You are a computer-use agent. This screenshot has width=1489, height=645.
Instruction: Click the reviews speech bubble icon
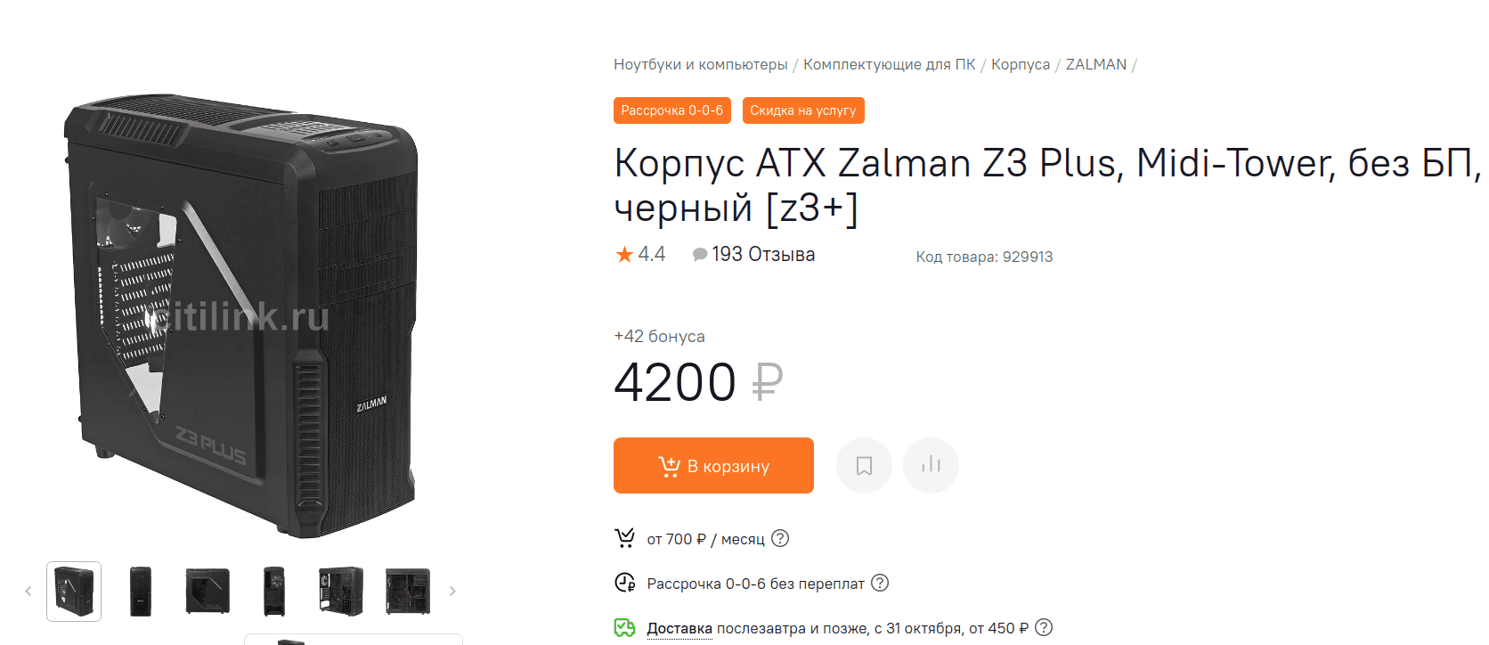(x=700, y=255)
